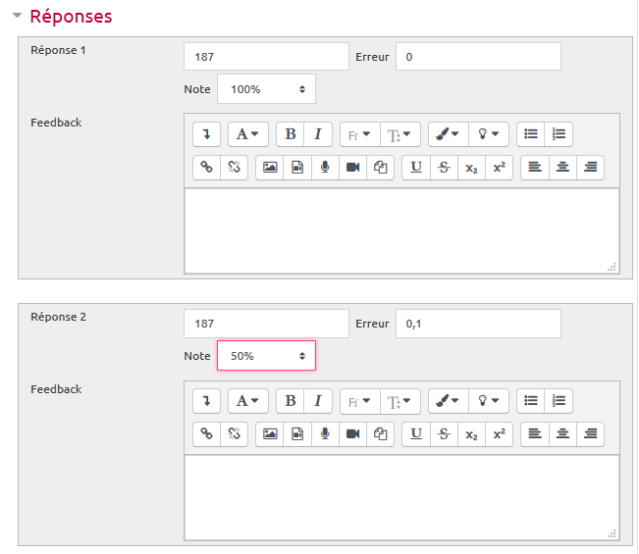Screen dimensions: 639x554
Task: Open font color picker in Réponse 1 feedback toolbar
Action: [x=448, y=134]
